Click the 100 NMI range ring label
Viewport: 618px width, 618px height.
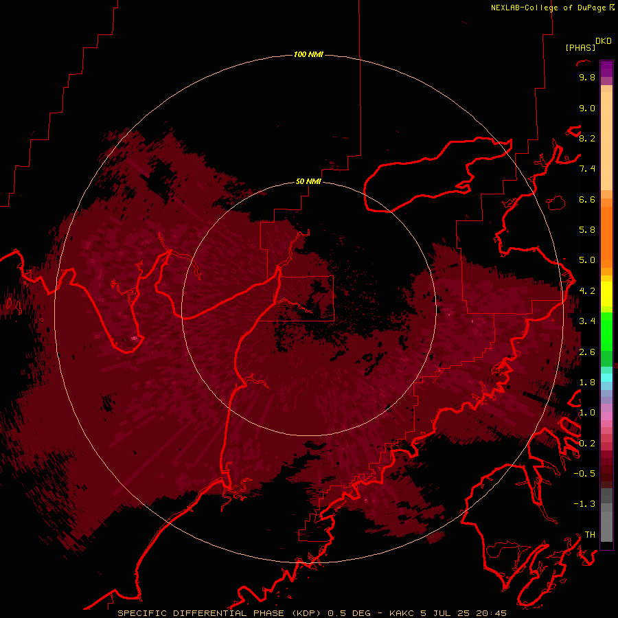308,54
